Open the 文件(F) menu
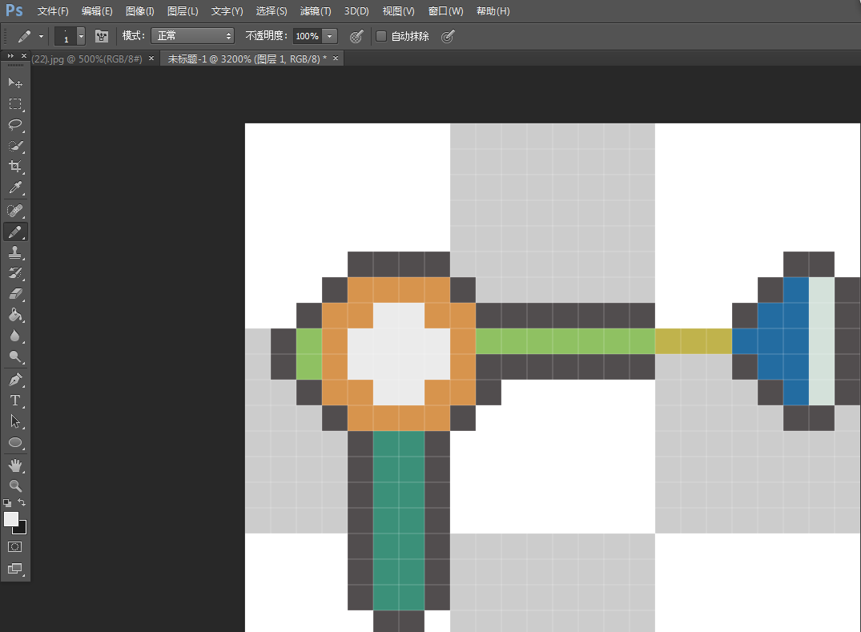Image resolution: width=861 pixels, height=632 pixels. coord(53,11)
